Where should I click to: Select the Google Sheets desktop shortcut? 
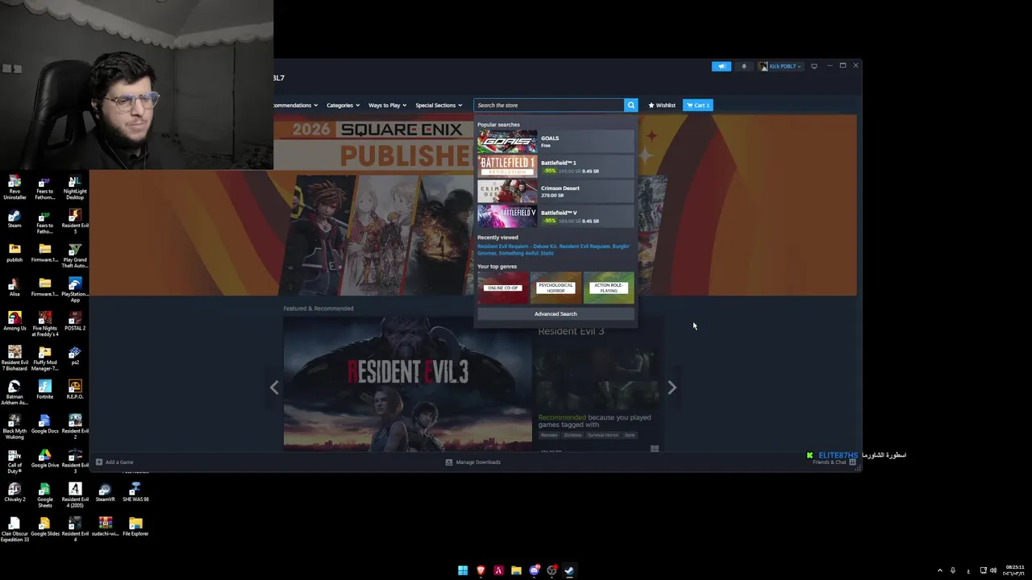pos(45,495)
